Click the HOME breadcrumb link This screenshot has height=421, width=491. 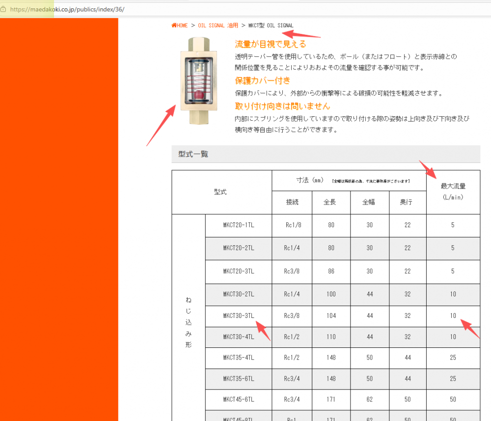coord(180,25)
